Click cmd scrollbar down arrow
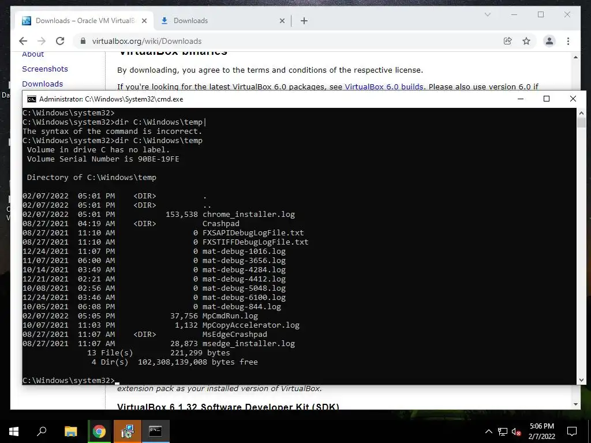The image size is (591, 443). (581, 380)
